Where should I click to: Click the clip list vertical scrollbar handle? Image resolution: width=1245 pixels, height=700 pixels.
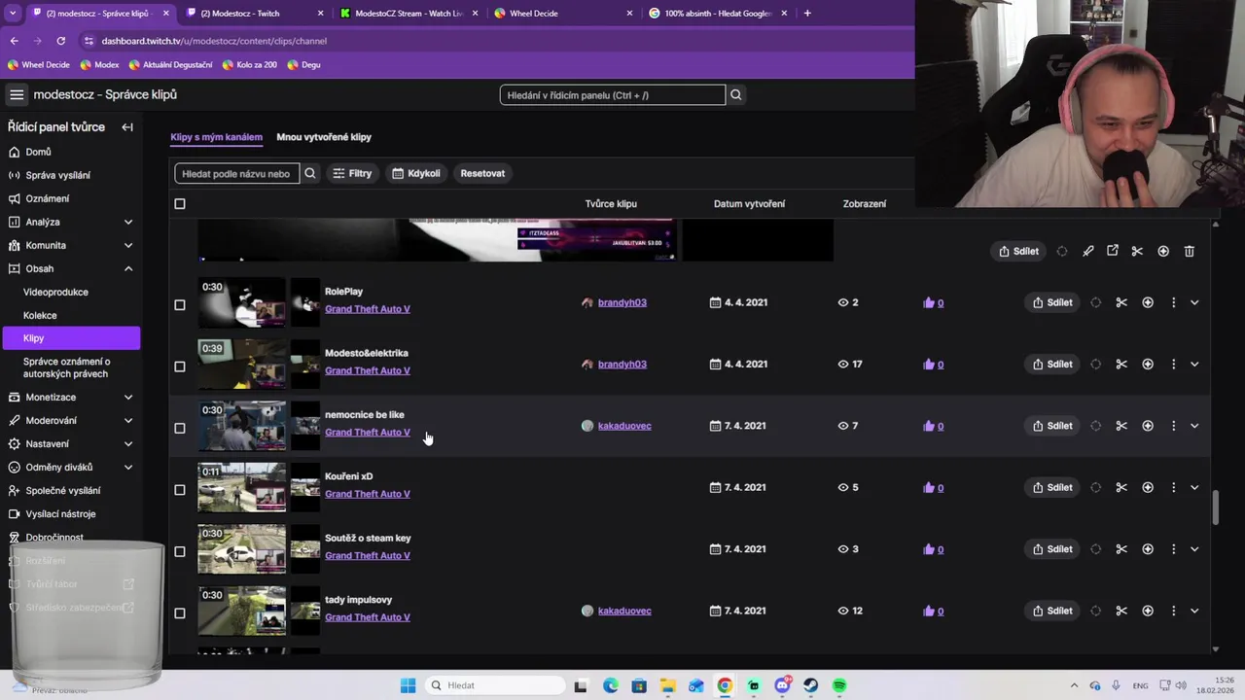tap(1215, 507)
